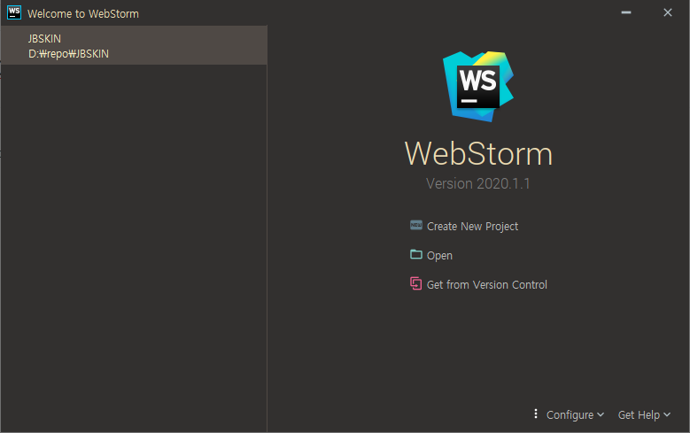
Task: Open the Get Help dropdown menu
Action: (644, 415)
